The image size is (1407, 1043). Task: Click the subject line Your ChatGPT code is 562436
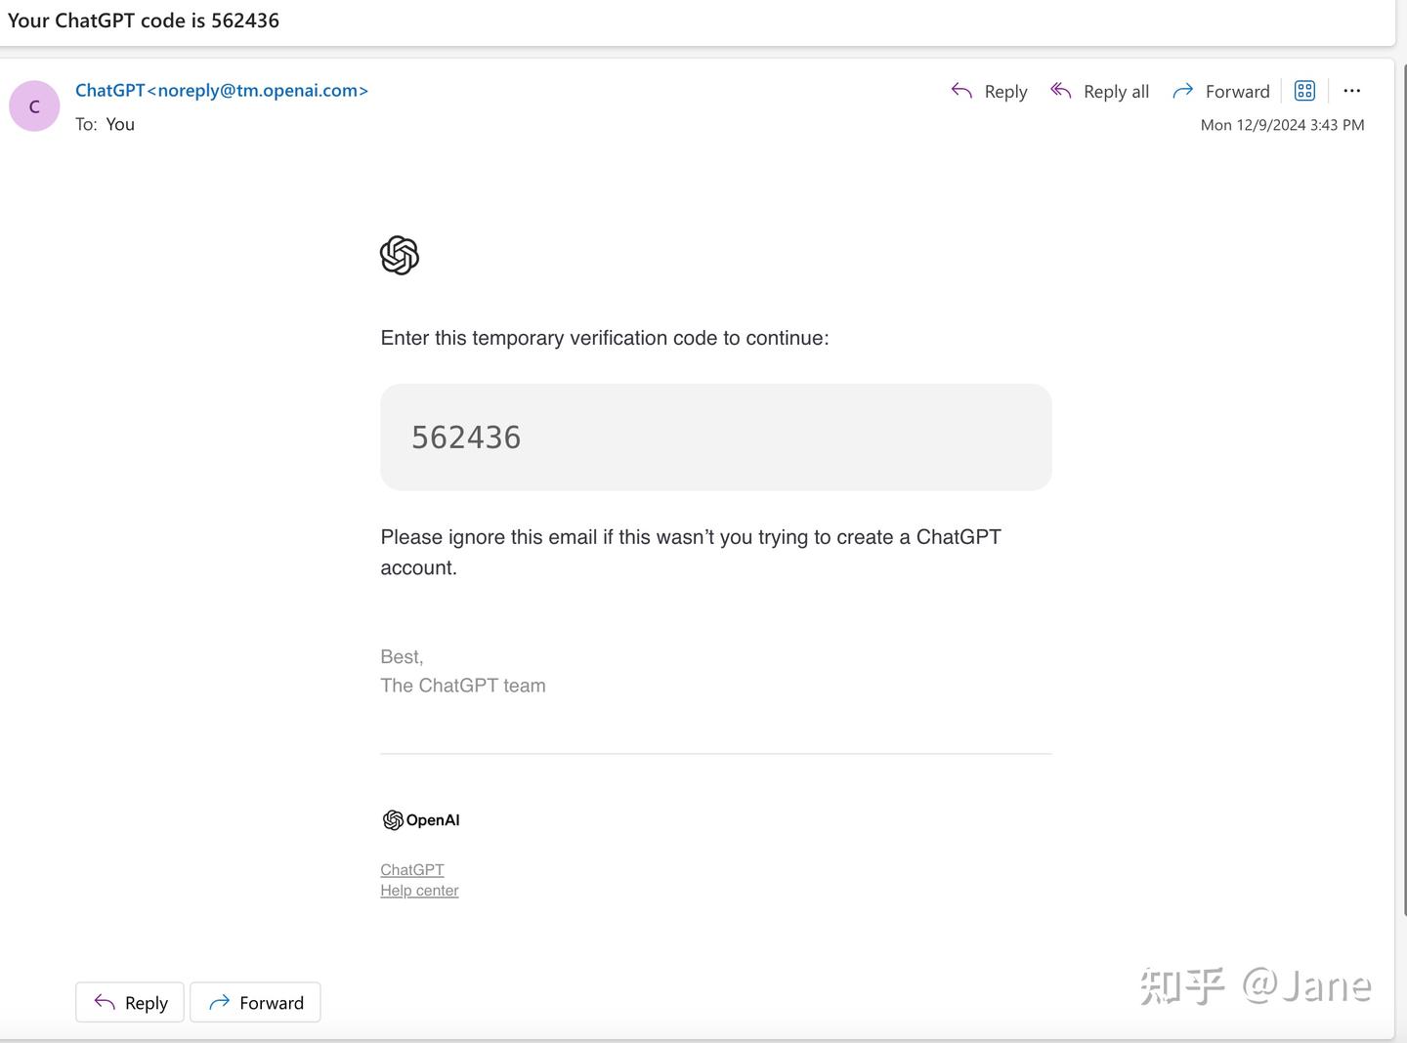pos(144,21)
